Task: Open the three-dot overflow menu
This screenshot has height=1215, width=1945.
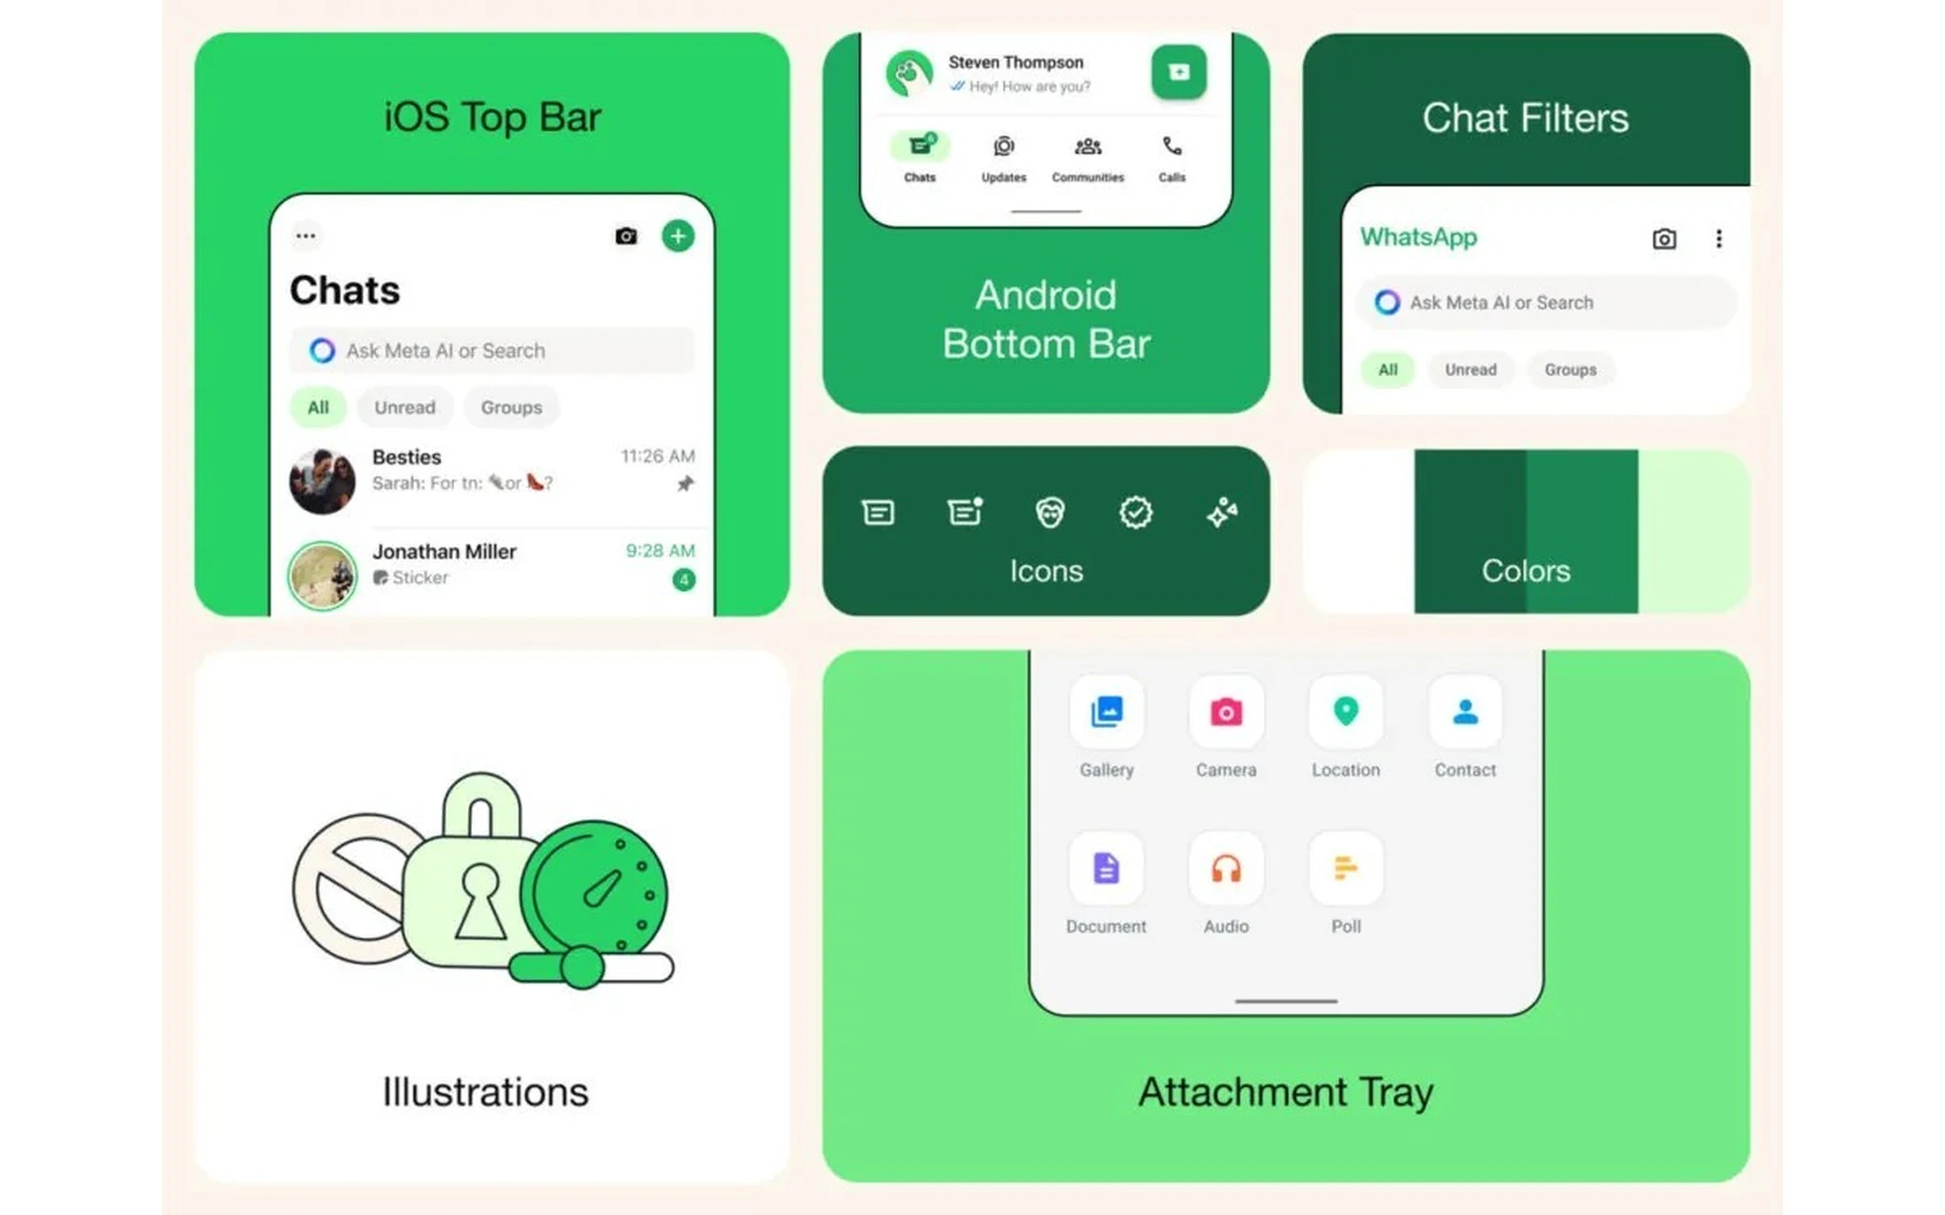Action: (x=1720, y=238)
